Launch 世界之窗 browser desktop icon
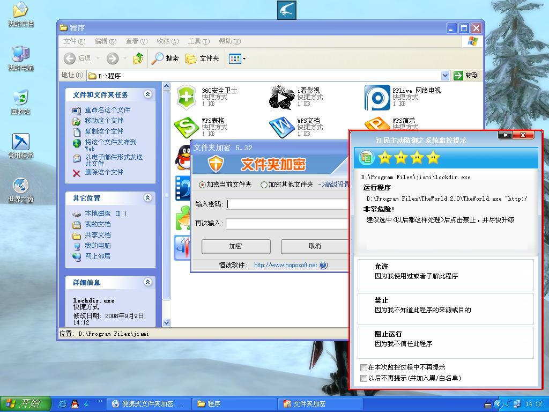 coord(21,190)
